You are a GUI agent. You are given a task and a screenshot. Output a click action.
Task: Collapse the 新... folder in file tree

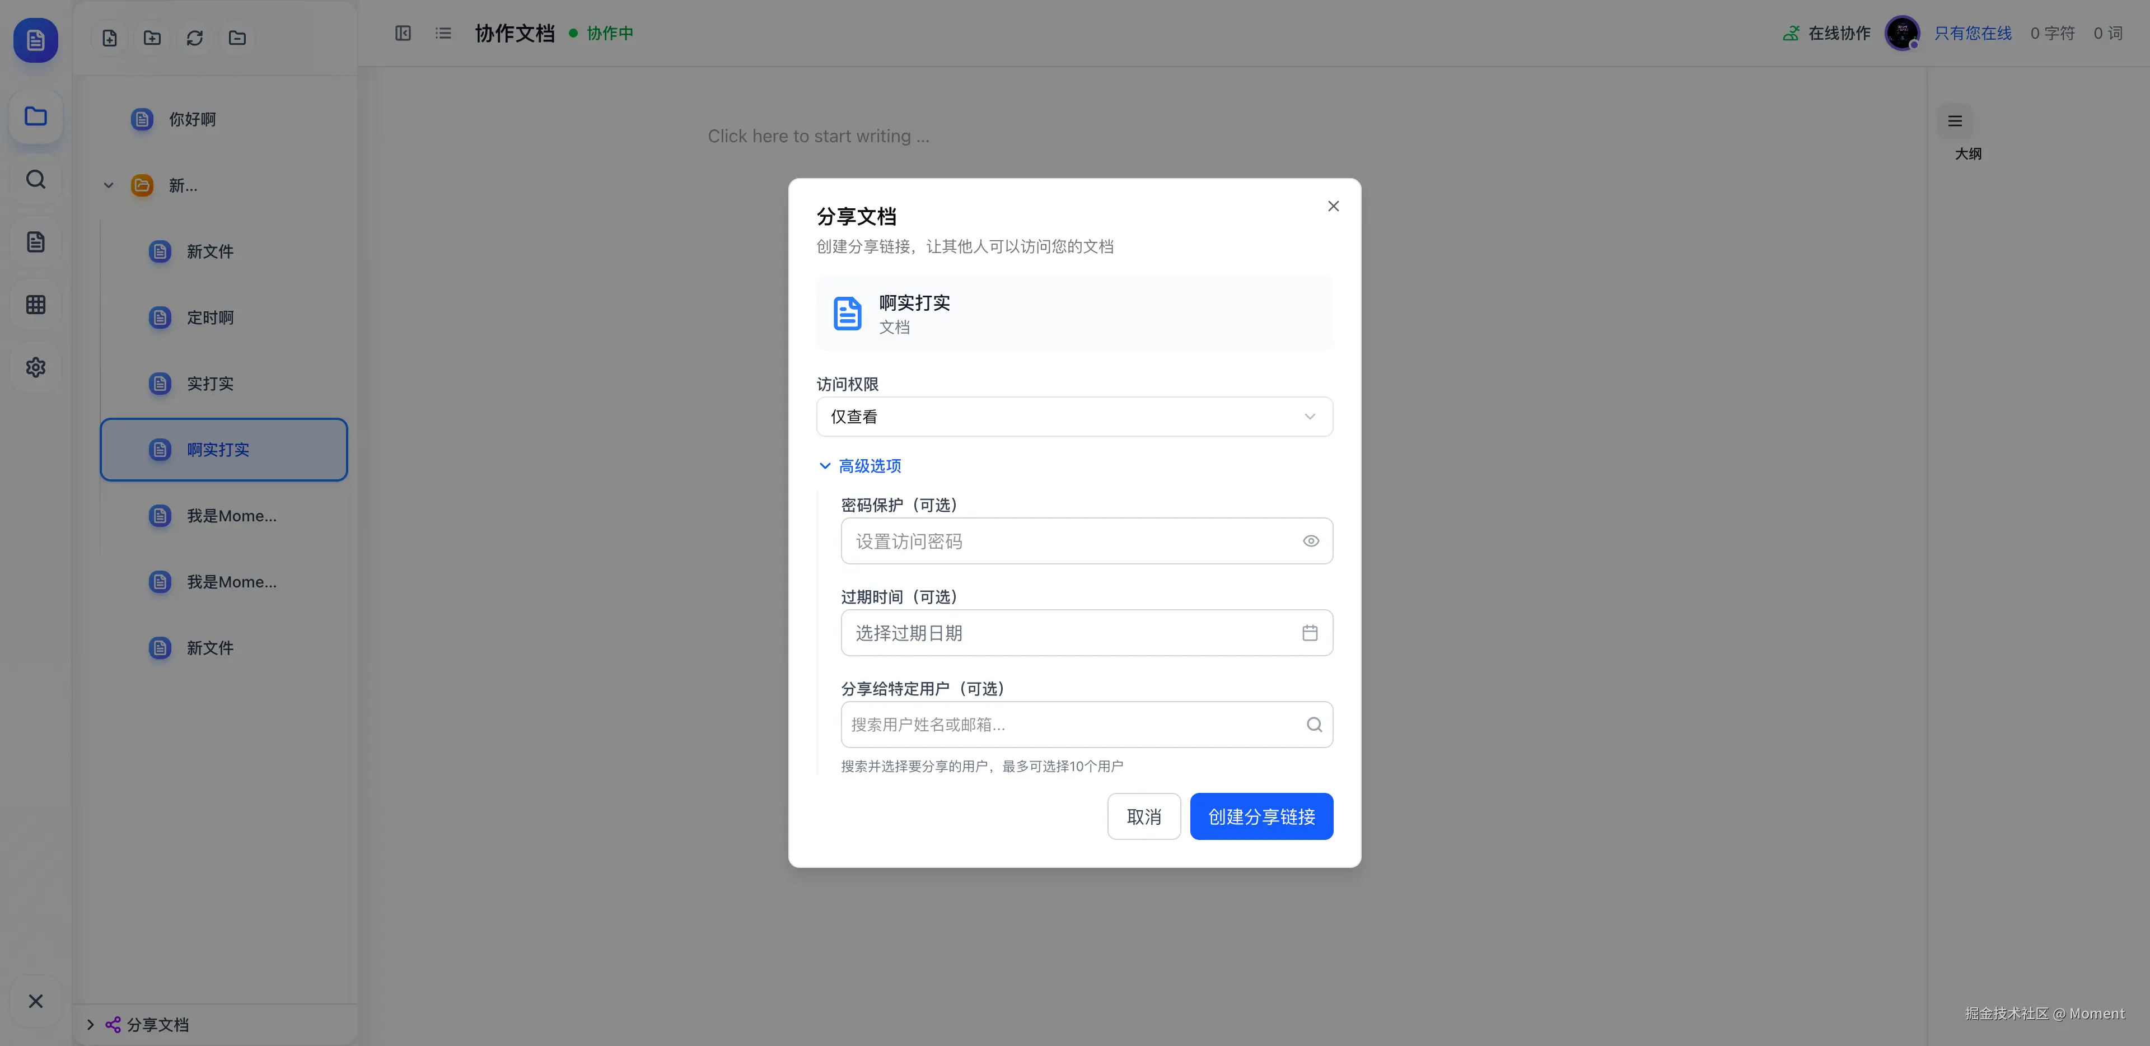[109, 185]
